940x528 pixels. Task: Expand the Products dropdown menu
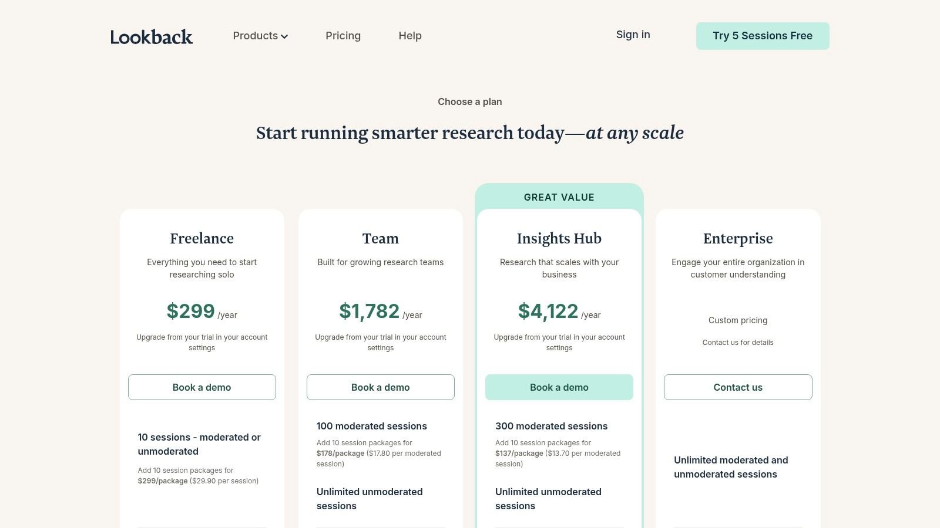(259, 36)
